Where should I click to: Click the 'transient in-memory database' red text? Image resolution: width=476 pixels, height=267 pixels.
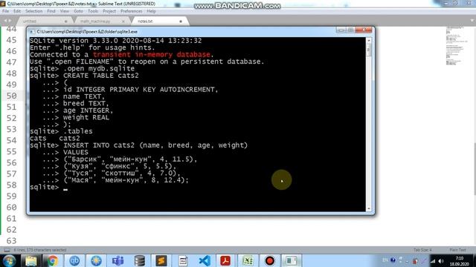[152, 54]
